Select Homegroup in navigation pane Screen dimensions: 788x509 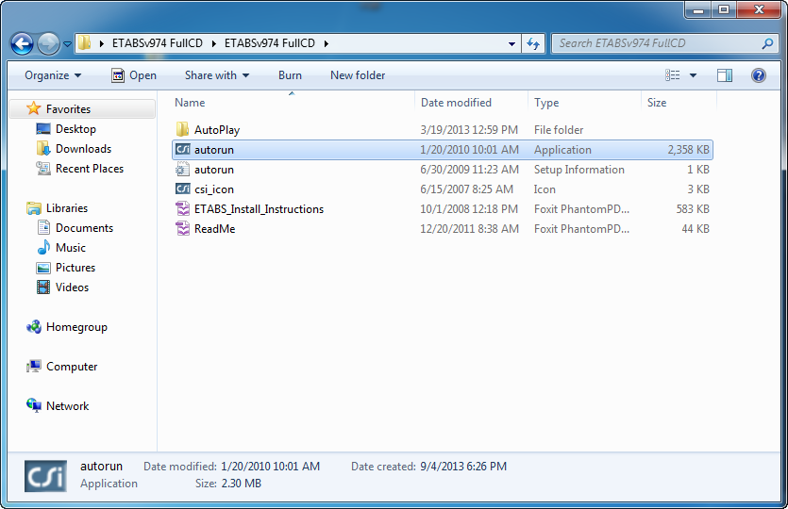tap(76, 327)
